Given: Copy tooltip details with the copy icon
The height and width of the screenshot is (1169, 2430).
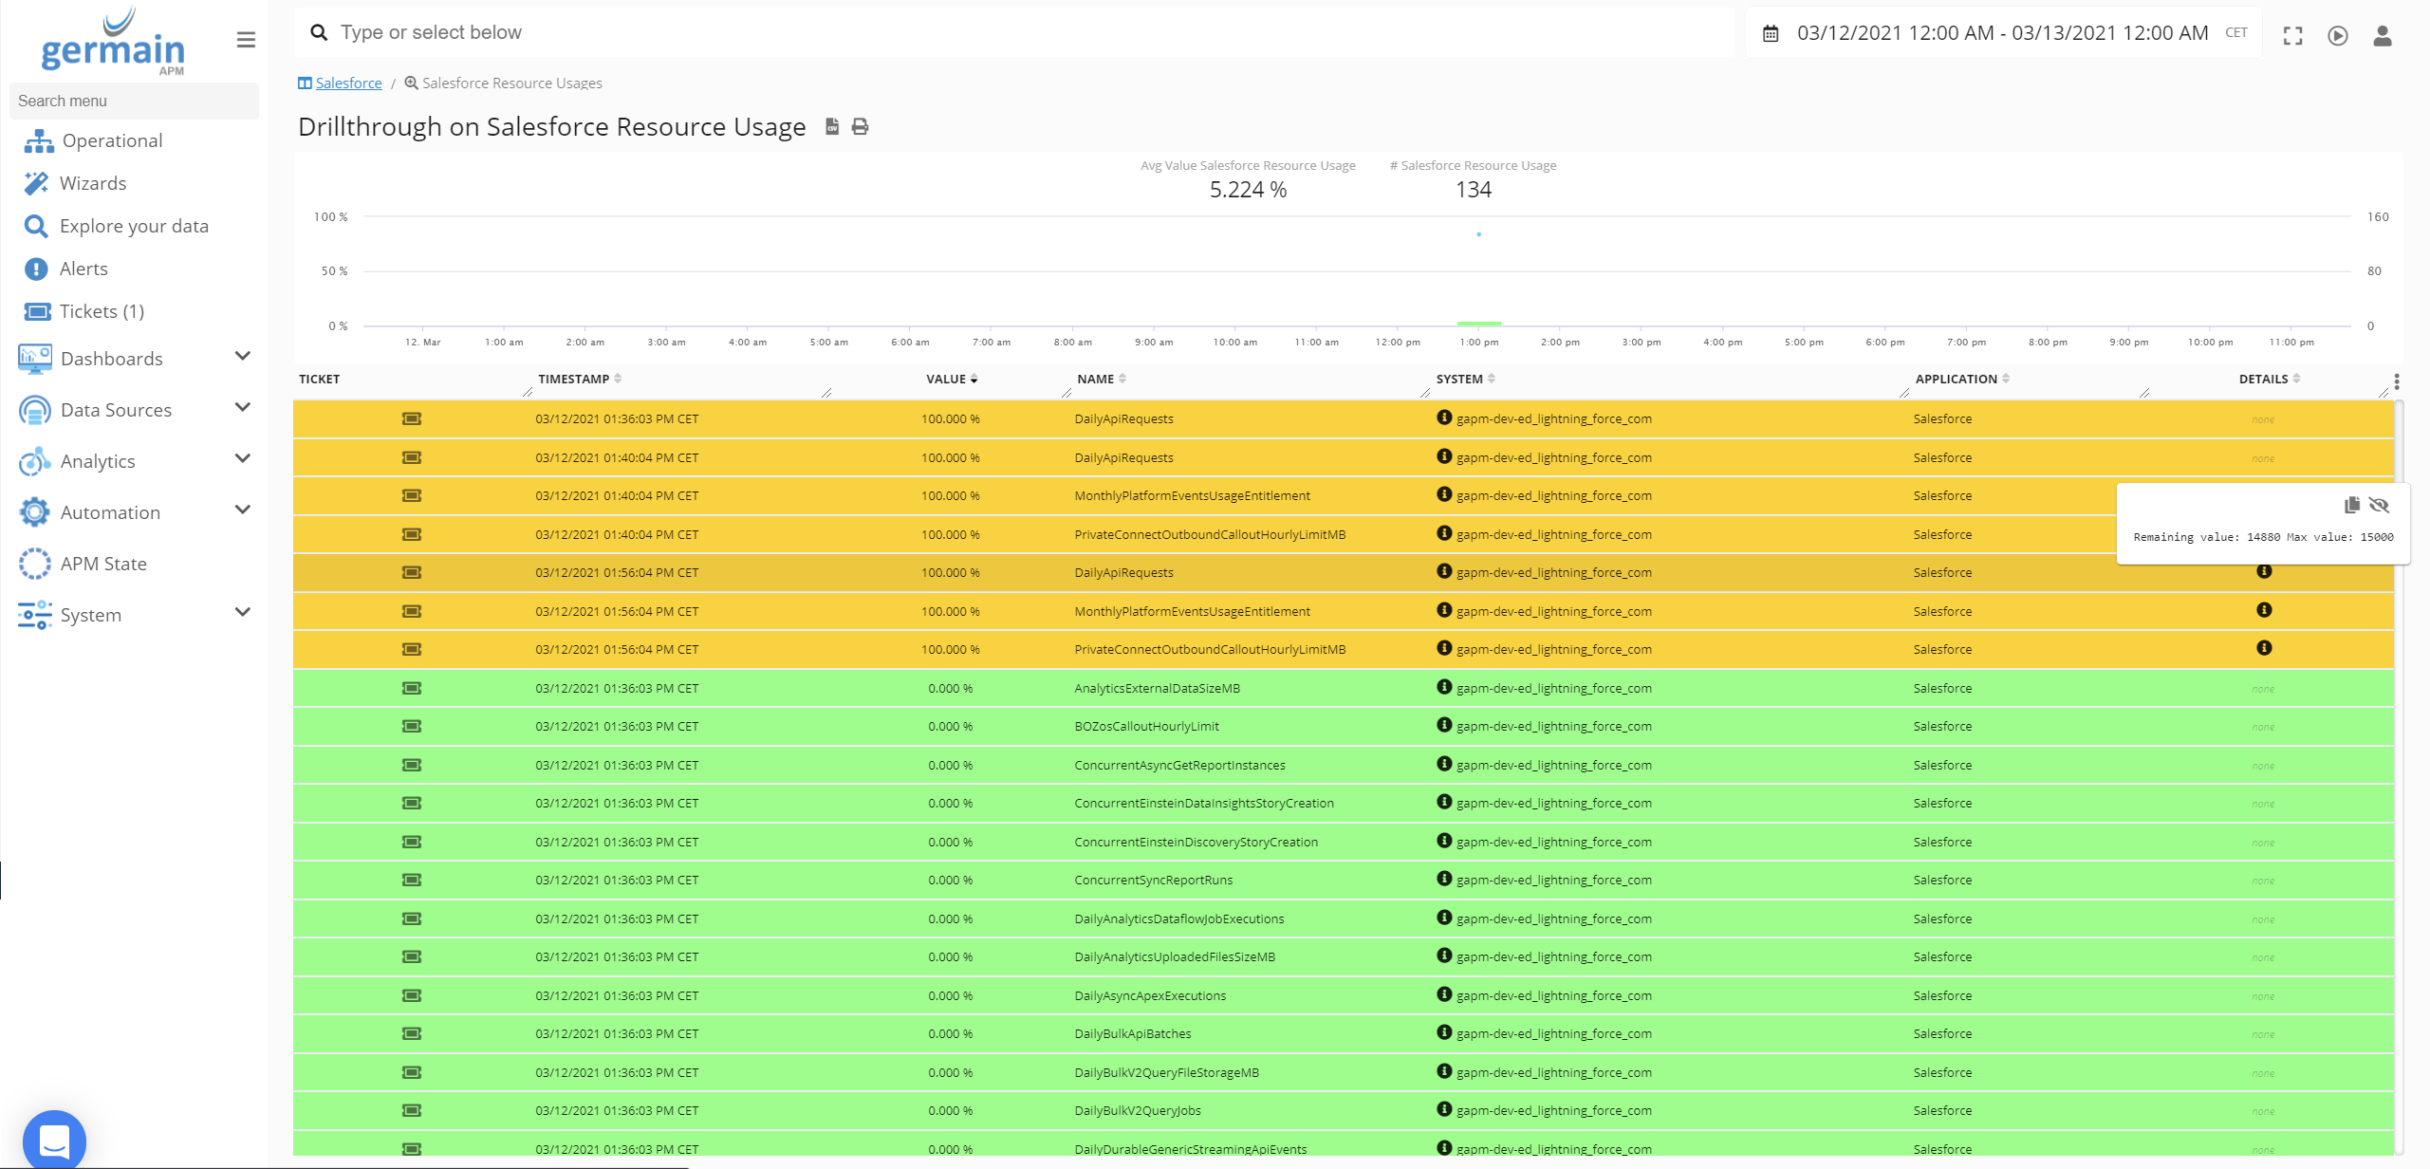Looking at the screenshot, I should (x=2351, y=505).
